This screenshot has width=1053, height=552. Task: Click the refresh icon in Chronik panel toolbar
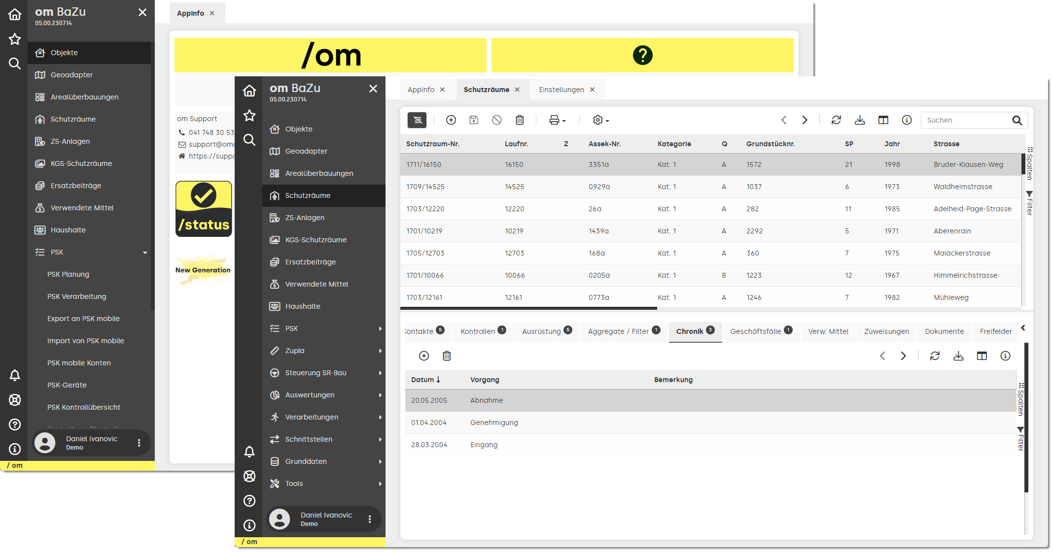pyautogui.click(x=935, y=356)
